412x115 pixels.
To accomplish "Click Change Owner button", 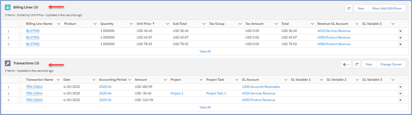I will coord(391,64).
